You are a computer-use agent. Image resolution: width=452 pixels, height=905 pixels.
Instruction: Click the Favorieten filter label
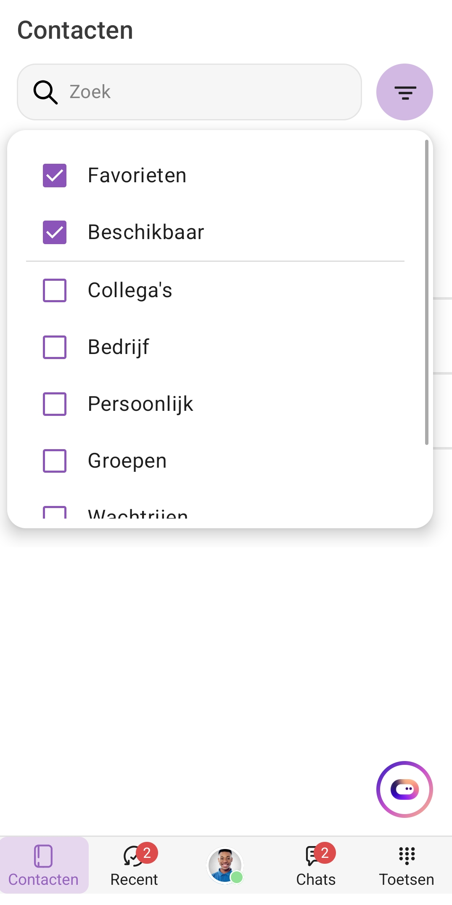click(x=137, y=176)
